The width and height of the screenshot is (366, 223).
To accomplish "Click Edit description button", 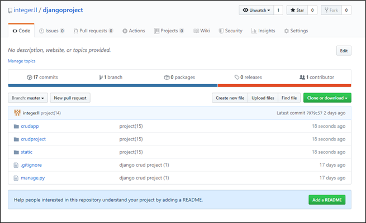I will tap(344, 51).
